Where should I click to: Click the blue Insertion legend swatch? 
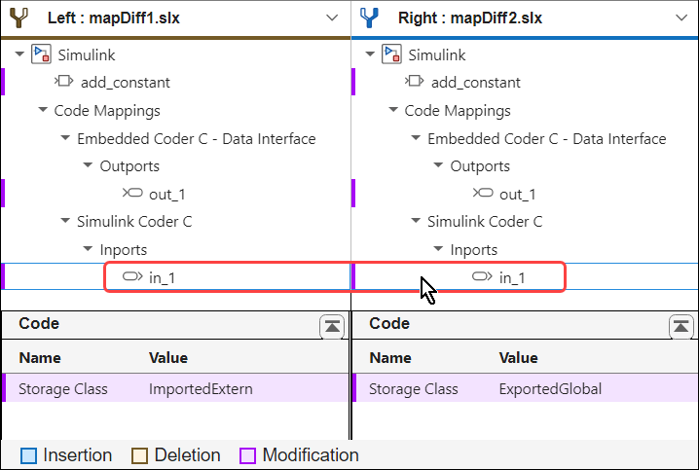[x=28, y=455]
